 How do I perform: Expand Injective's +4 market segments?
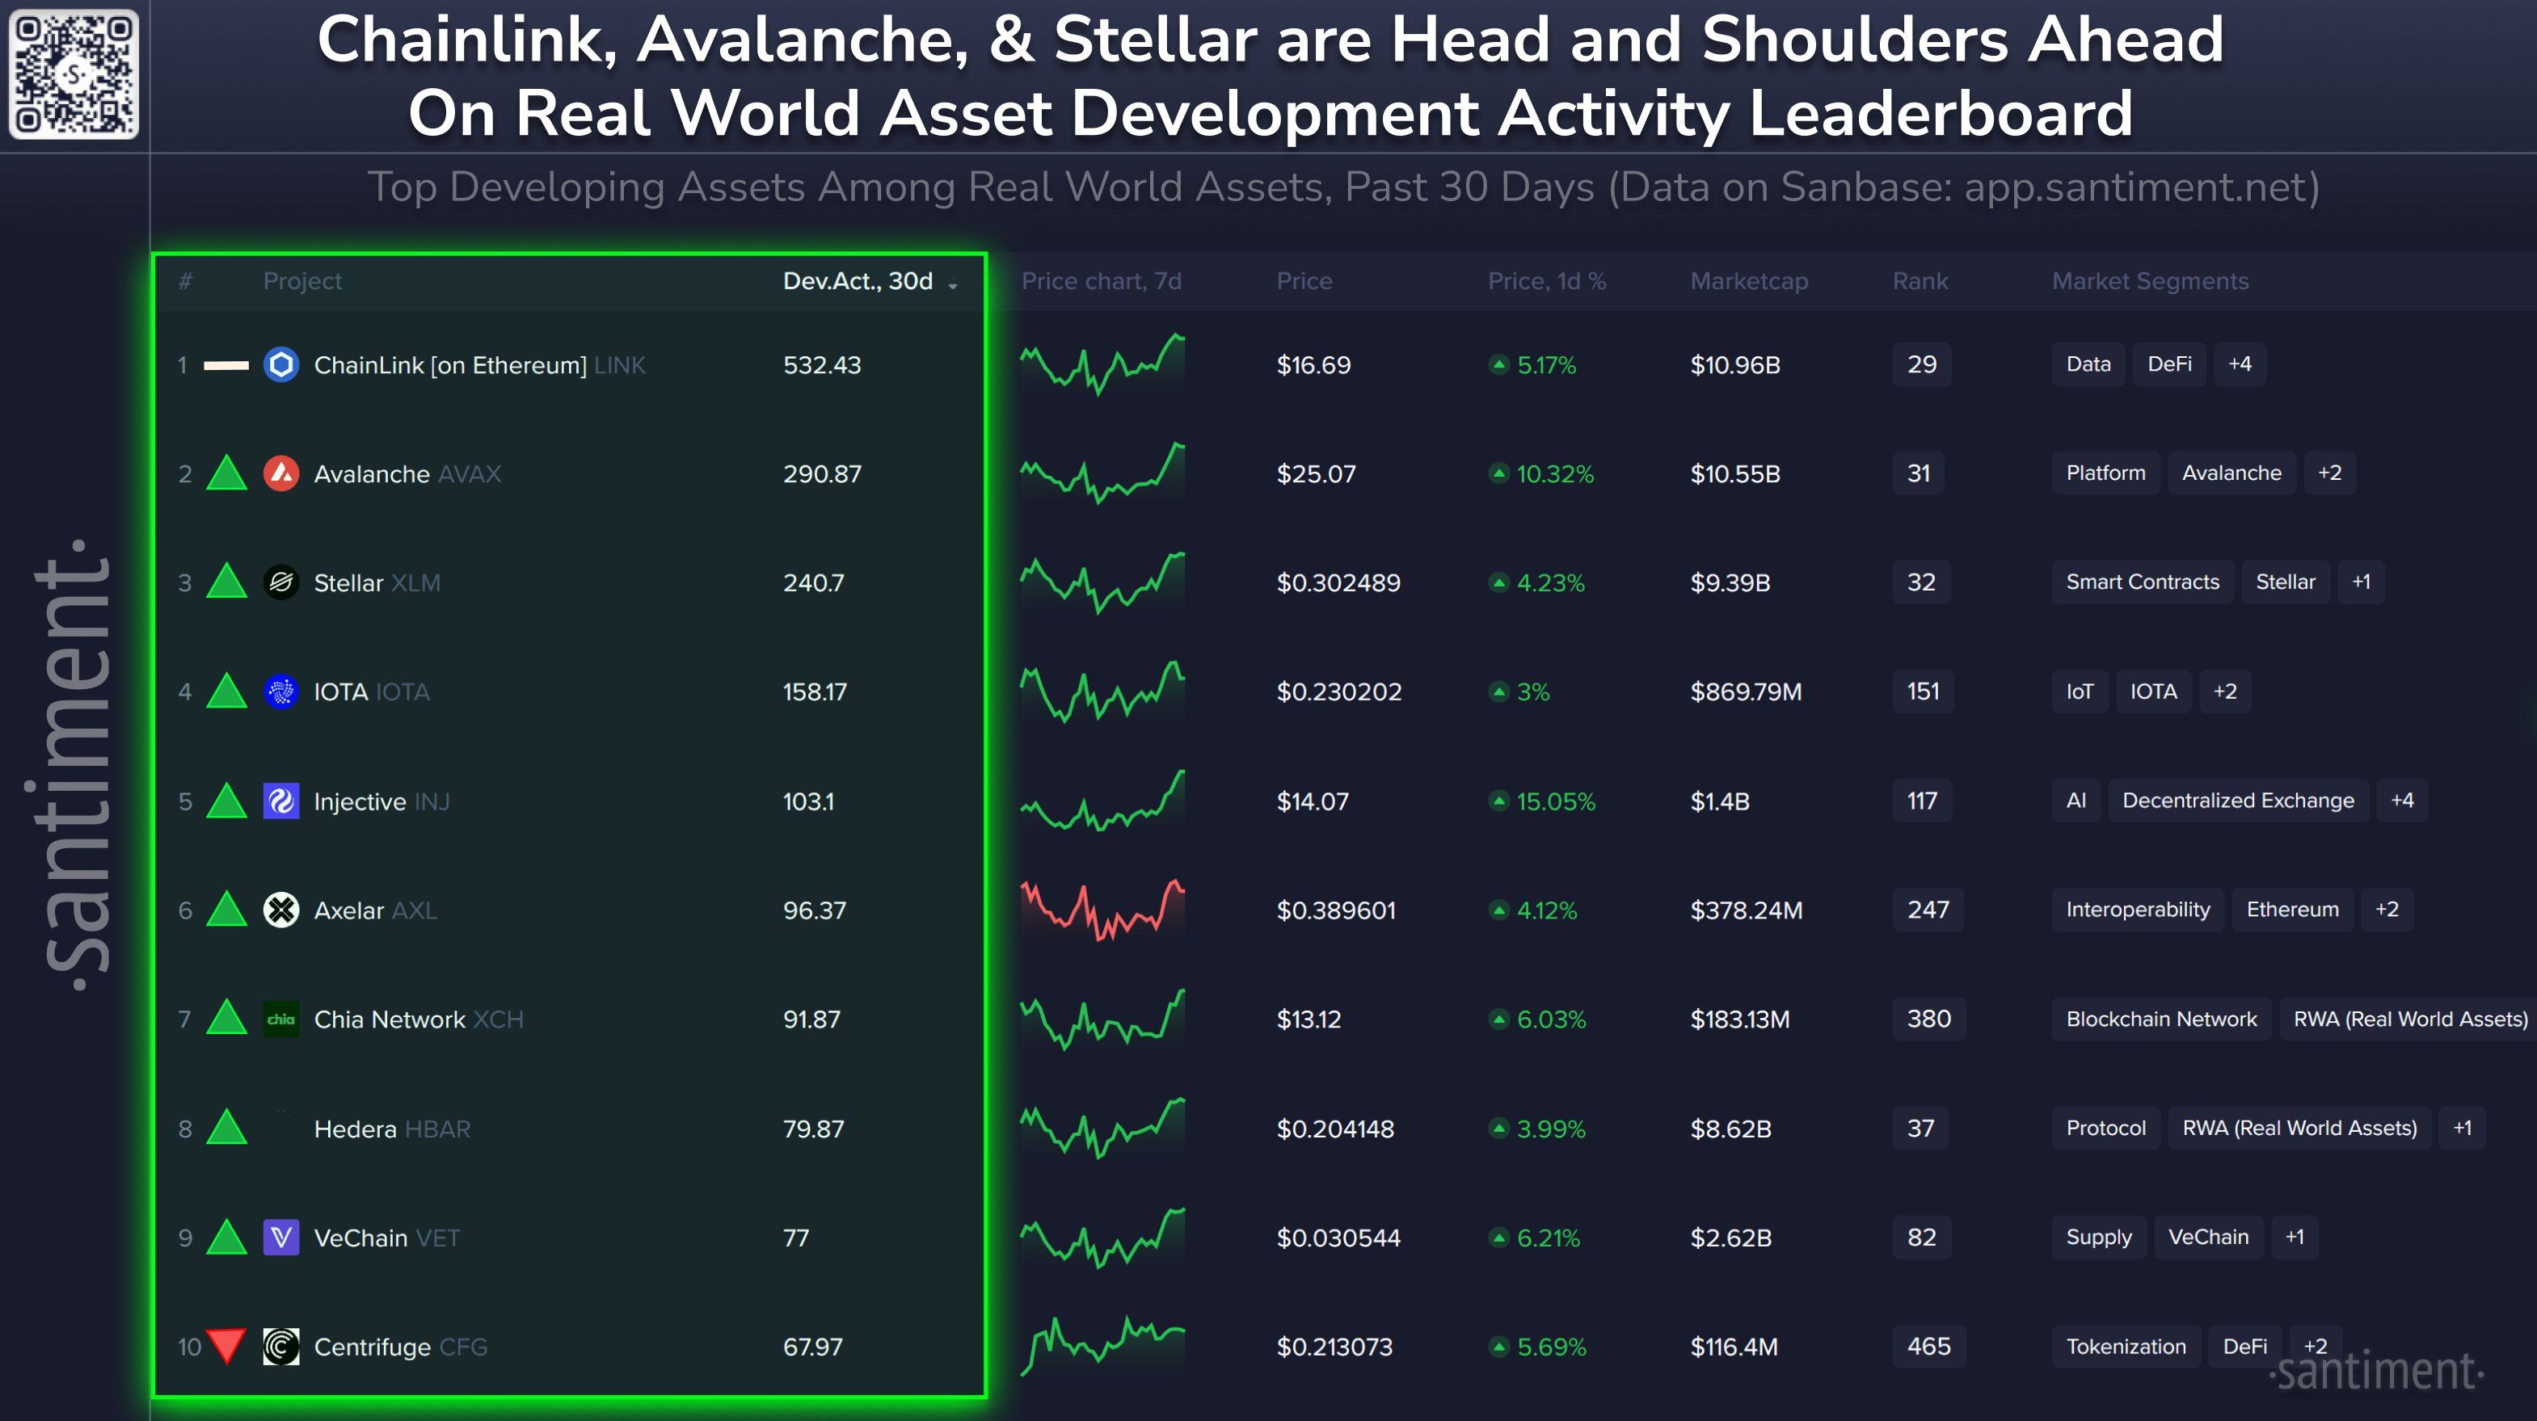[x=2401, y=801]
